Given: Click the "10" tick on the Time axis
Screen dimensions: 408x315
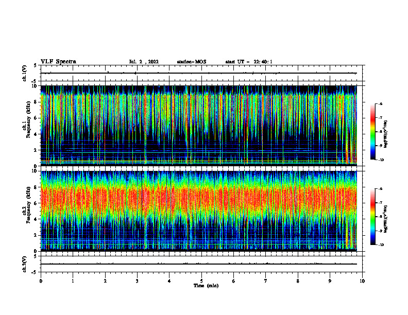Looking at the screenshot, I should [x=362, y=281].
